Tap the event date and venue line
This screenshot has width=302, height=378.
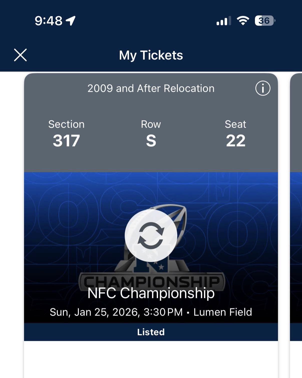tap(151, 312)
